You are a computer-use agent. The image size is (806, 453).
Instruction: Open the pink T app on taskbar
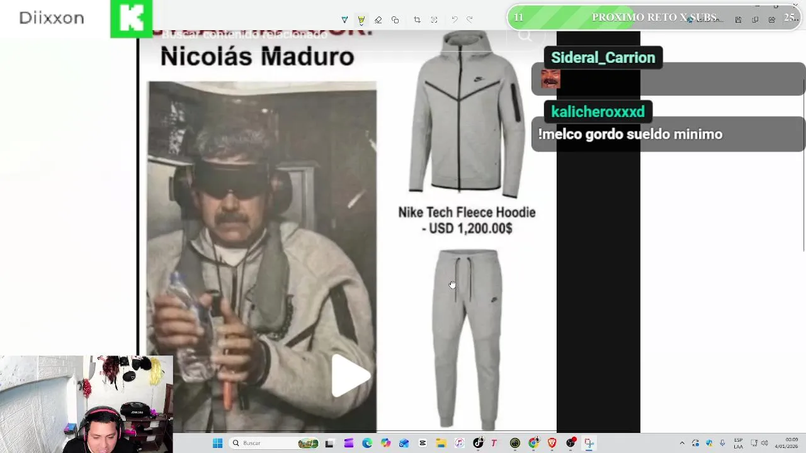point(494,443)
